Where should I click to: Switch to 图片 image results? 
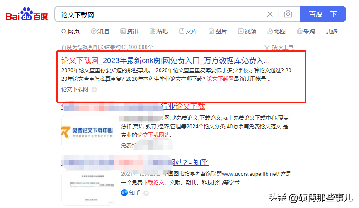pos(218,31)
